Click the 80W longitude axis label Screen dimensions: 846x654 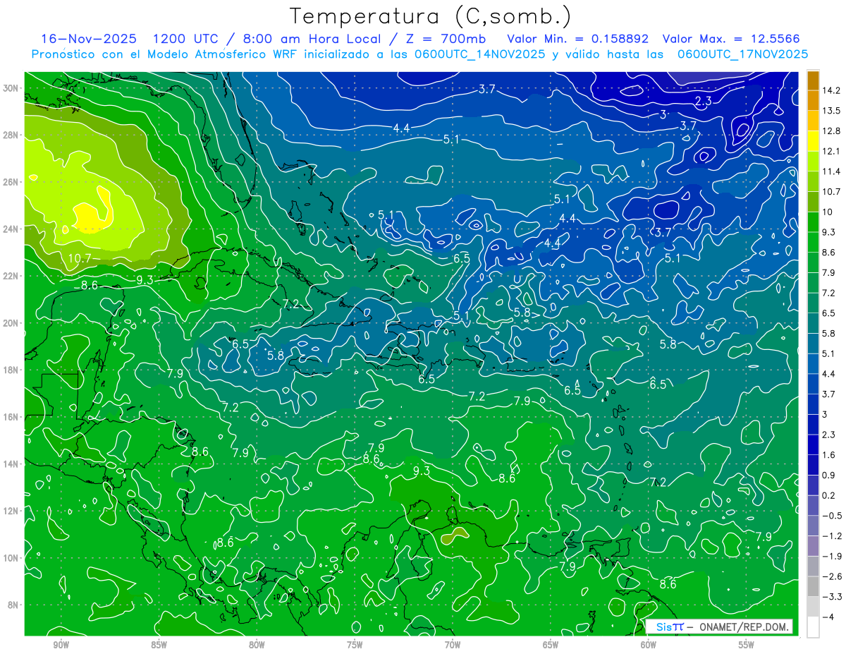(257, 645)
